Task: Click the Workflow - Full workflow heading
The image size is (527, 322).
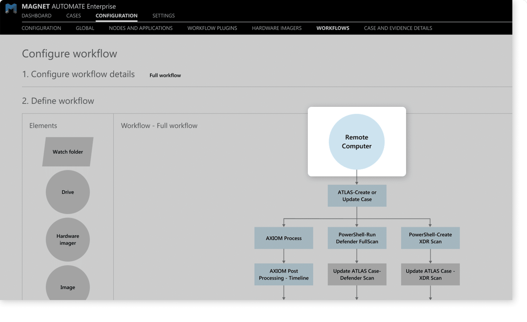Action: (159, 126)
